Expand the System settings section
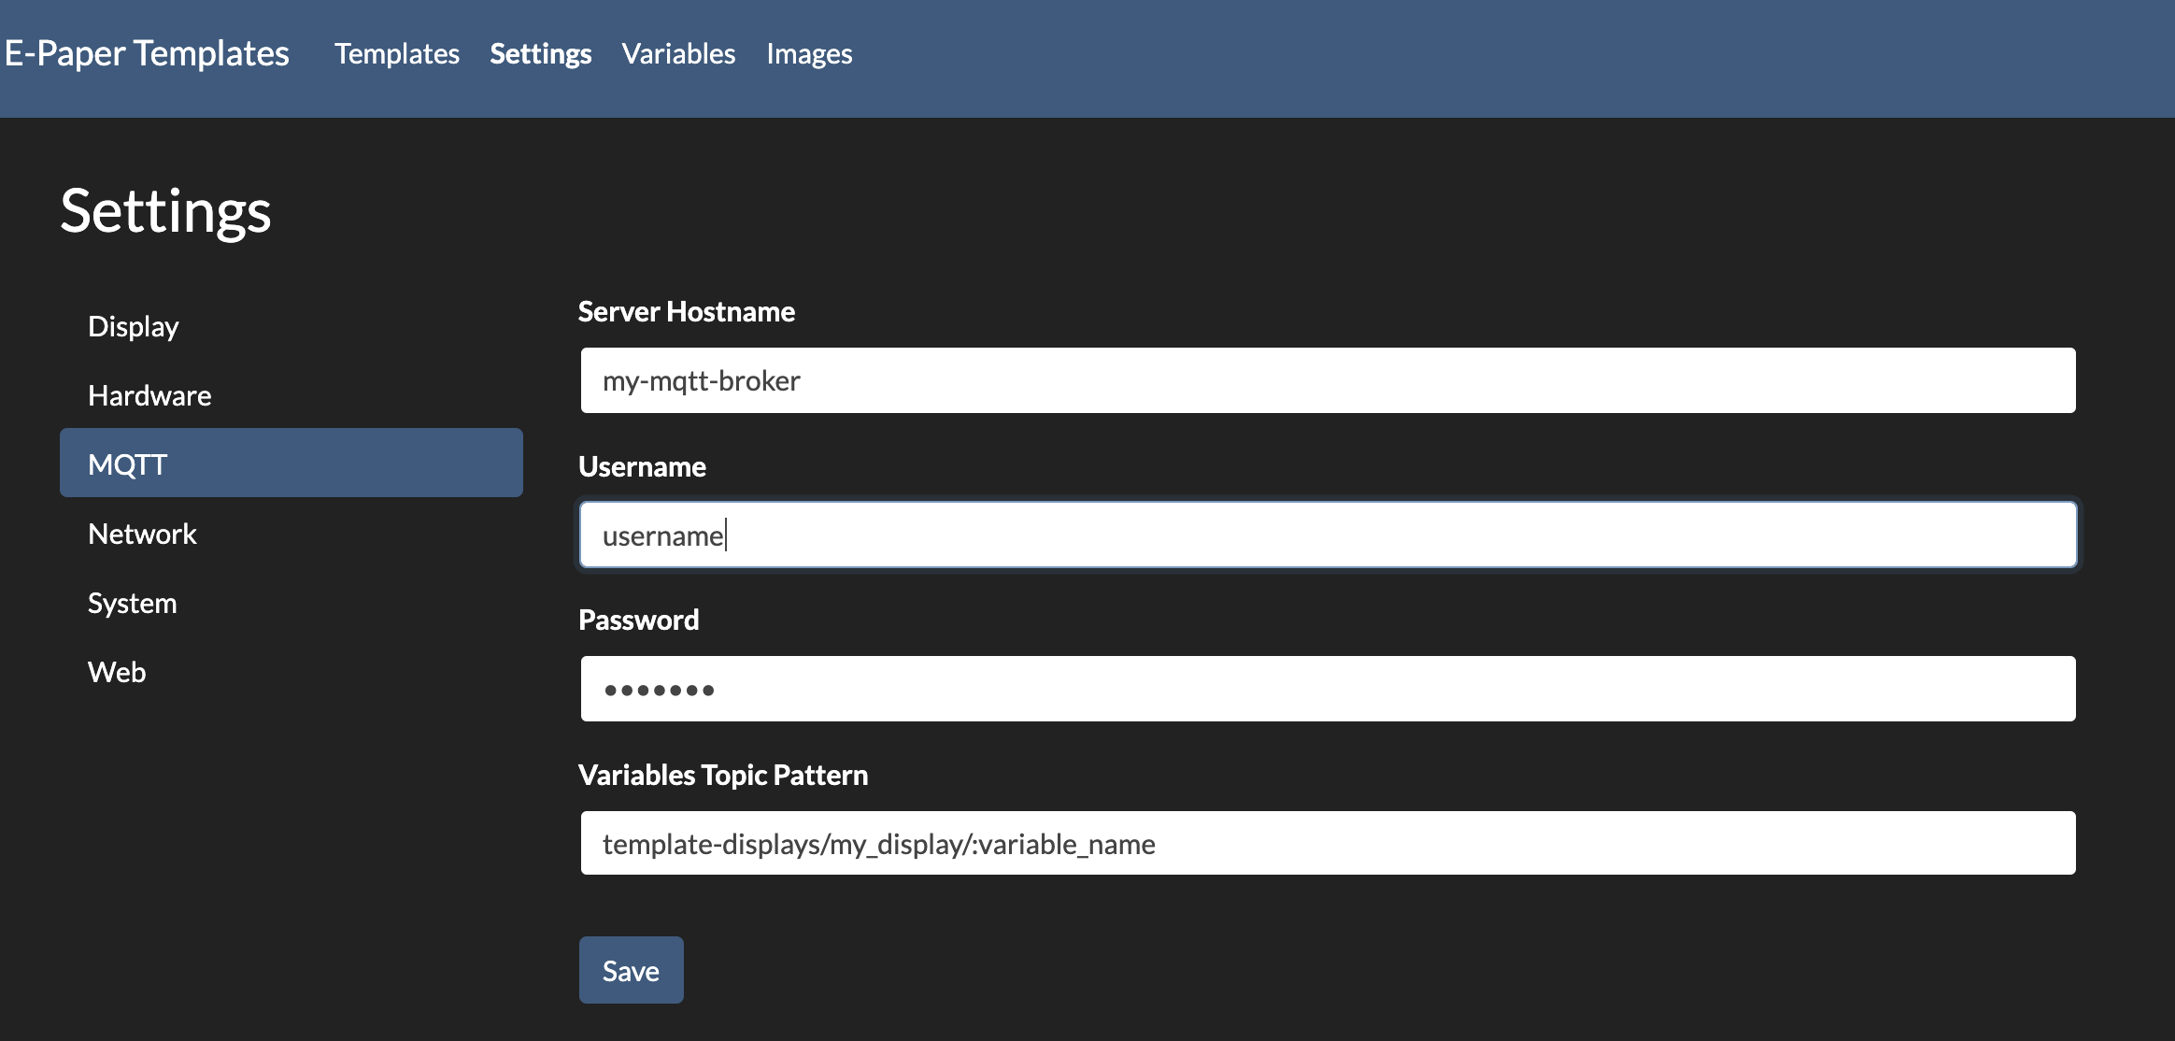Image resolution: width=2175 pixels, height=1041 pixels. coord(134,603)
